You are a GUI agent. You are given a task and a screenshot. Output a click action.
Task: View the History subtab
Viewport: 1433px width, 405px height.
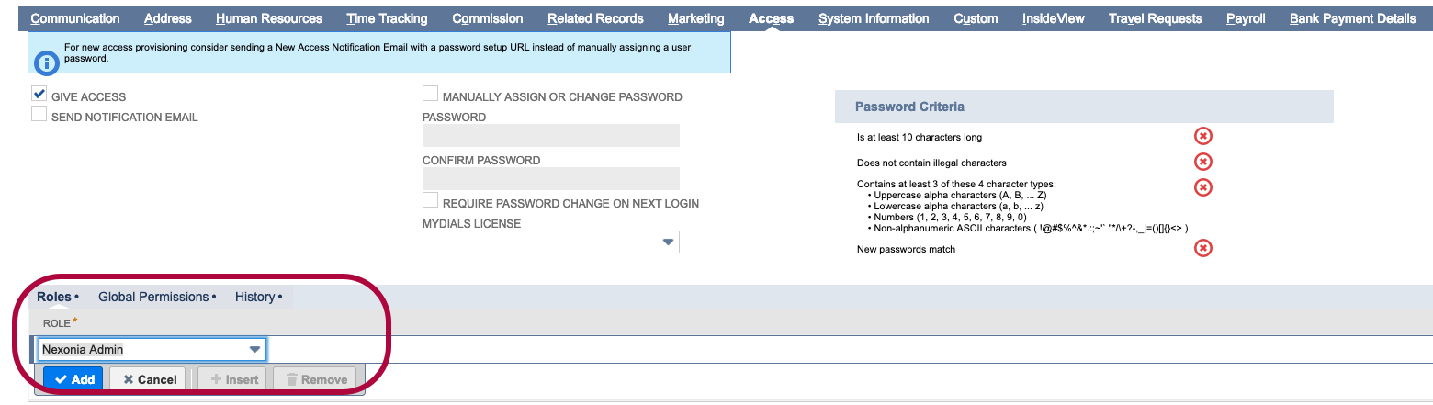pos(254,297)
